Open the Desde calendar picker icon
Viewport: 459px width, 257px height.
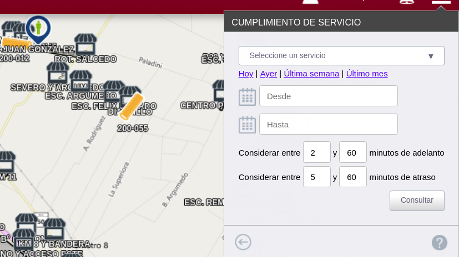click(247, 96)
